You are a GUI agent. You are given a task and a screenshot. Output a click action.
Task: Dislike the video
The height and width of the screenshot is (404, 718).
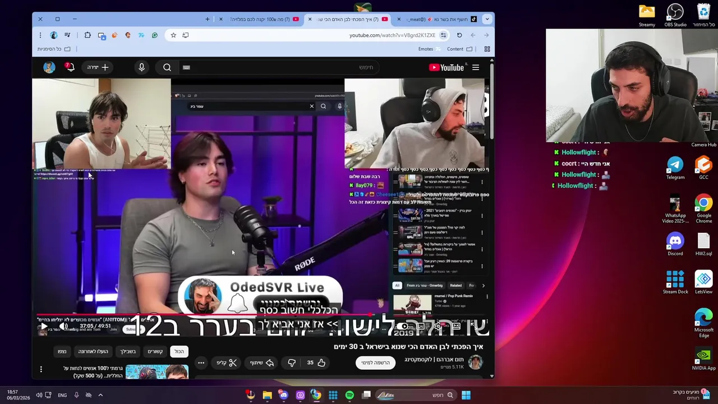point(292,362)
